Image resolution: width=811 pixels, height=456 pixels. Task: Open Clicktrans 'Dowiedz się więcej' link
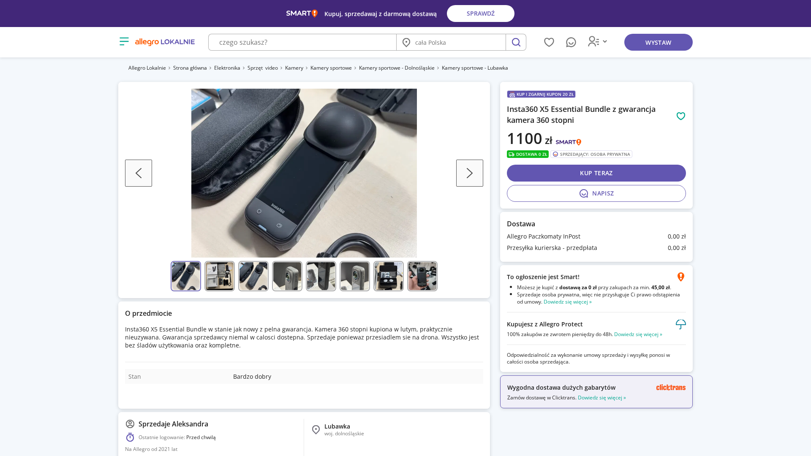602,398
